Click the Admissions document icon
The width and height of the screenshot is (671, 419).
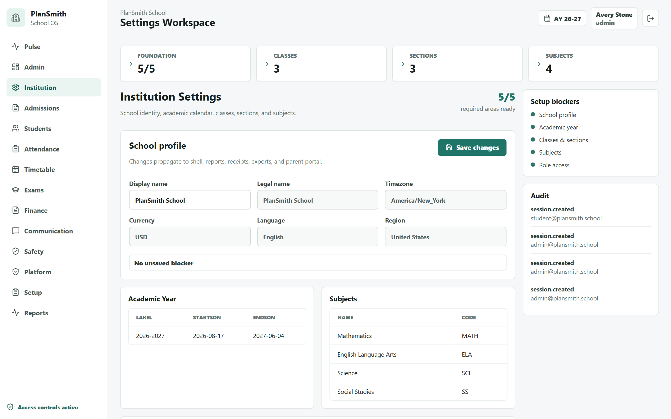click(16, 108)
